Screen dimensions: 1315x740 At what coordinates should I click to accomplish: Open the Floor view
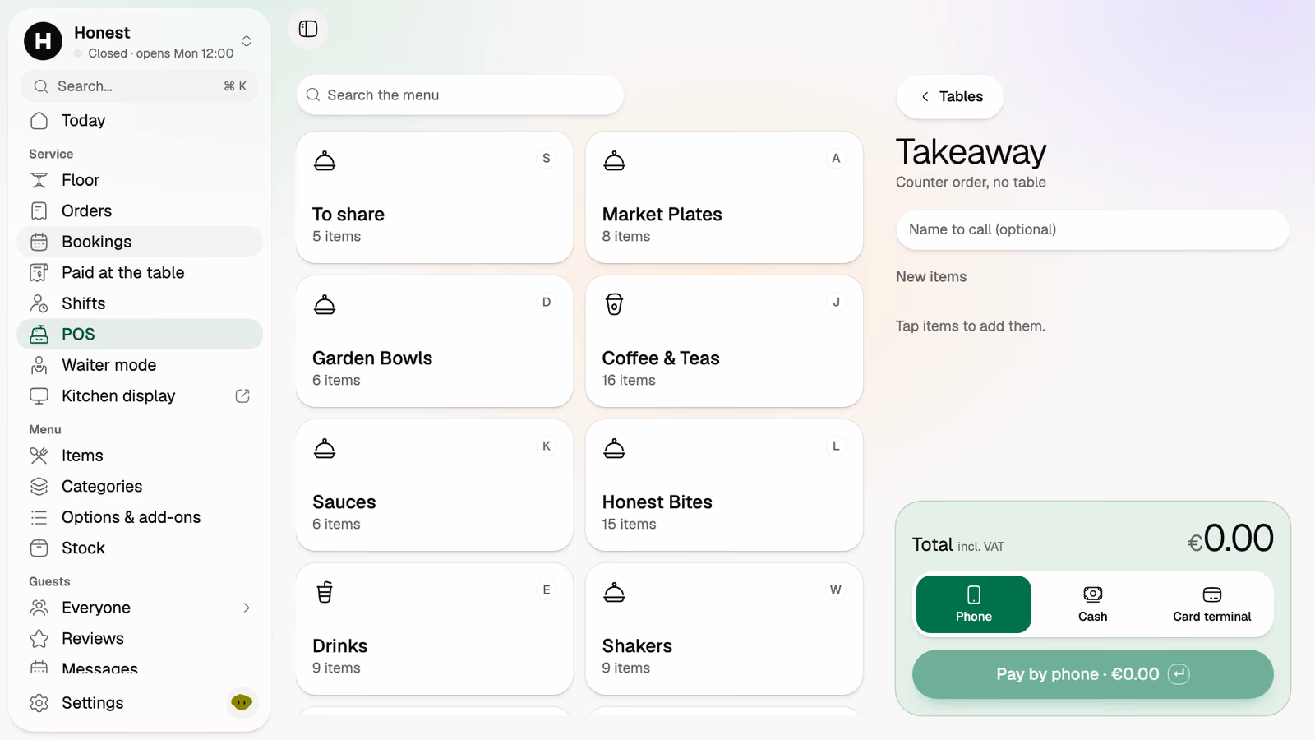tap(140, 180)
